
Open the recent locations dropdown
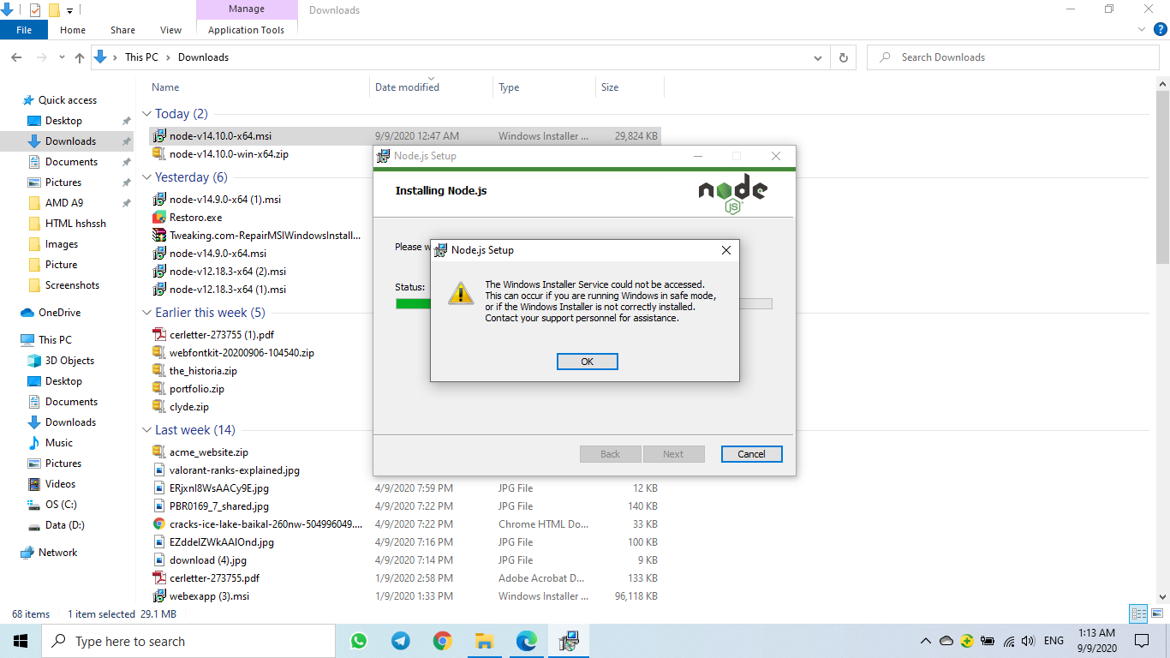pyautogui.click(x=62, y=57)
